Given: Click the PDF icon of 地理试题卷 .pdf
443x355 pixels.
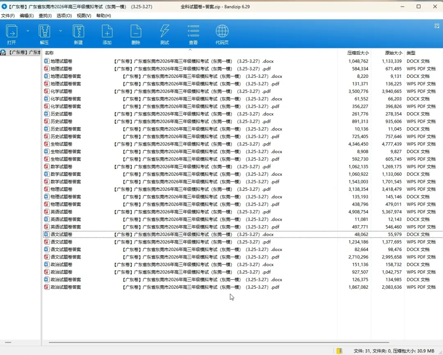Looking at the screenshot, I should point(47,68).
